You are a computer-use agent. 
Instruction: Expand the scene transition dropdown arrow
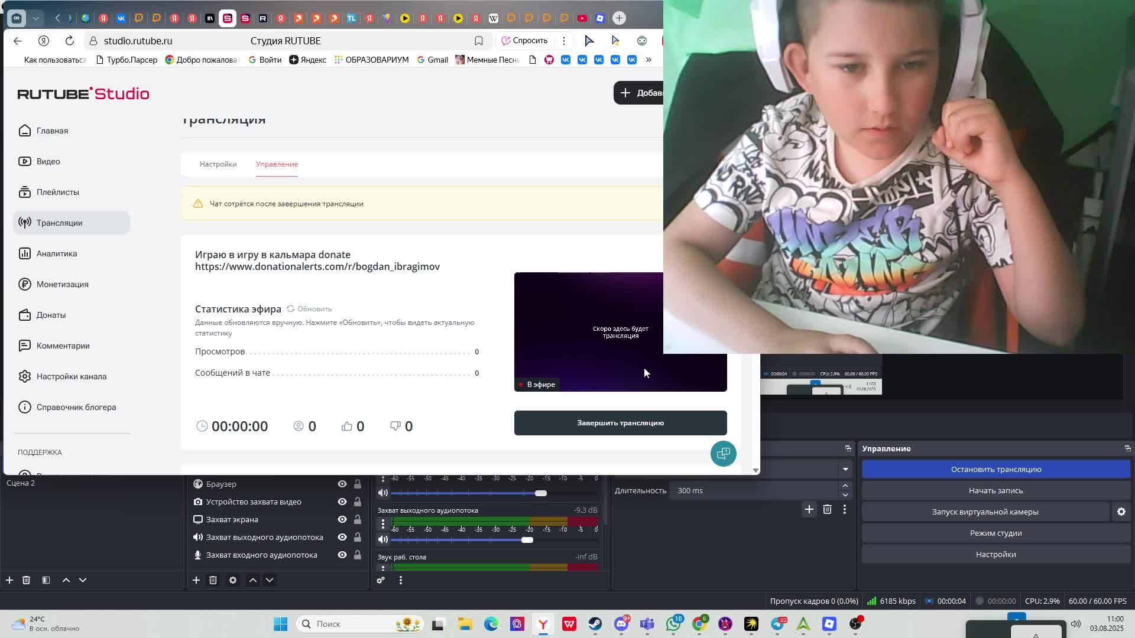click(845, 469)
